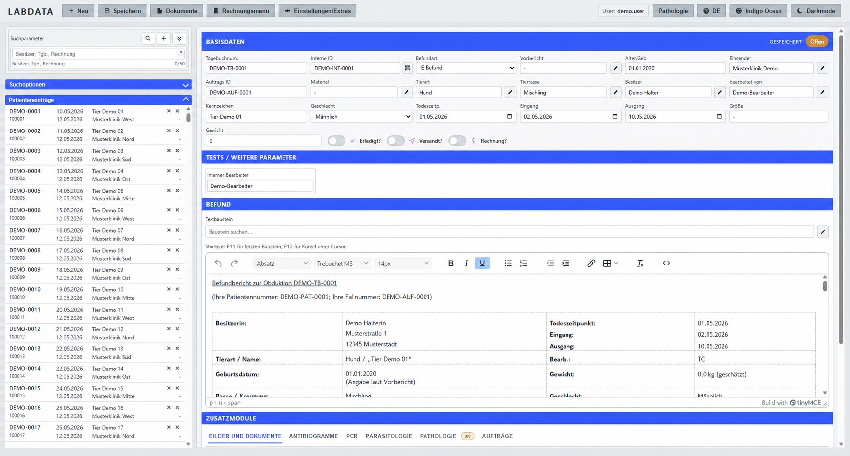Undo the last edit in the editor
The image size is (850, 456).
click(x=218, y=263)
